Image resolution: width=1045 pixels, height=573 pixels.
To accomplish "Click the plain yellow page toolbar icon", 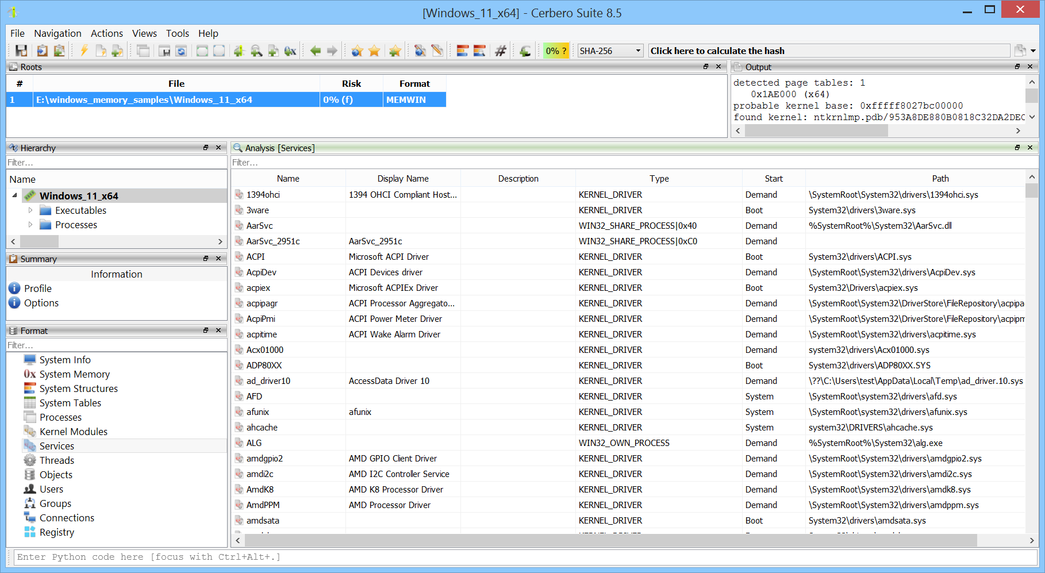I will click(101, 51).
